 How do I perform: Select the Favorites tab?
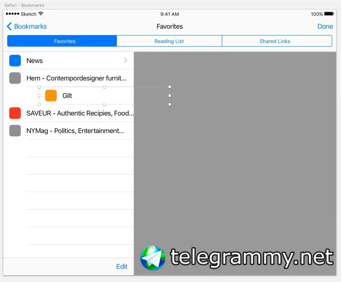62,41
